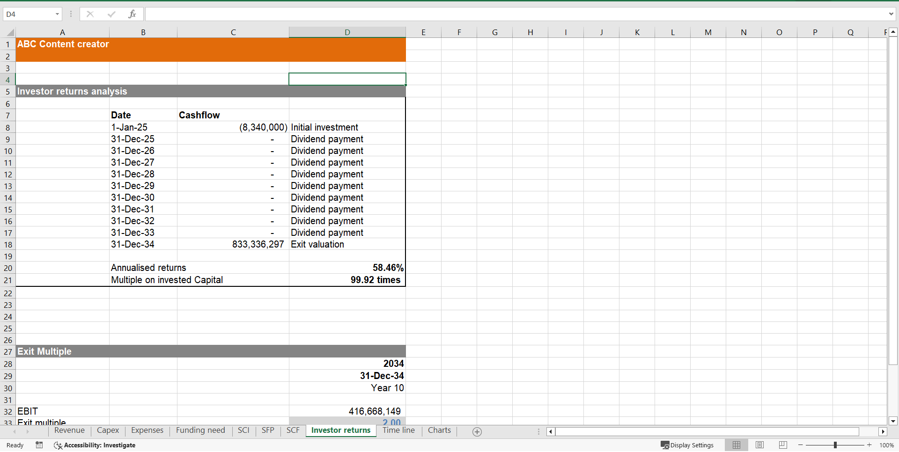Screen dimensions: 899x452
Task: Click the horizontal scrollbar right arrow
Action: tap(883, 432)
